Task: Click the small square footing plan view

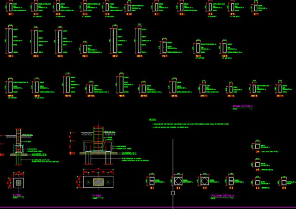Action: (18, 183)
